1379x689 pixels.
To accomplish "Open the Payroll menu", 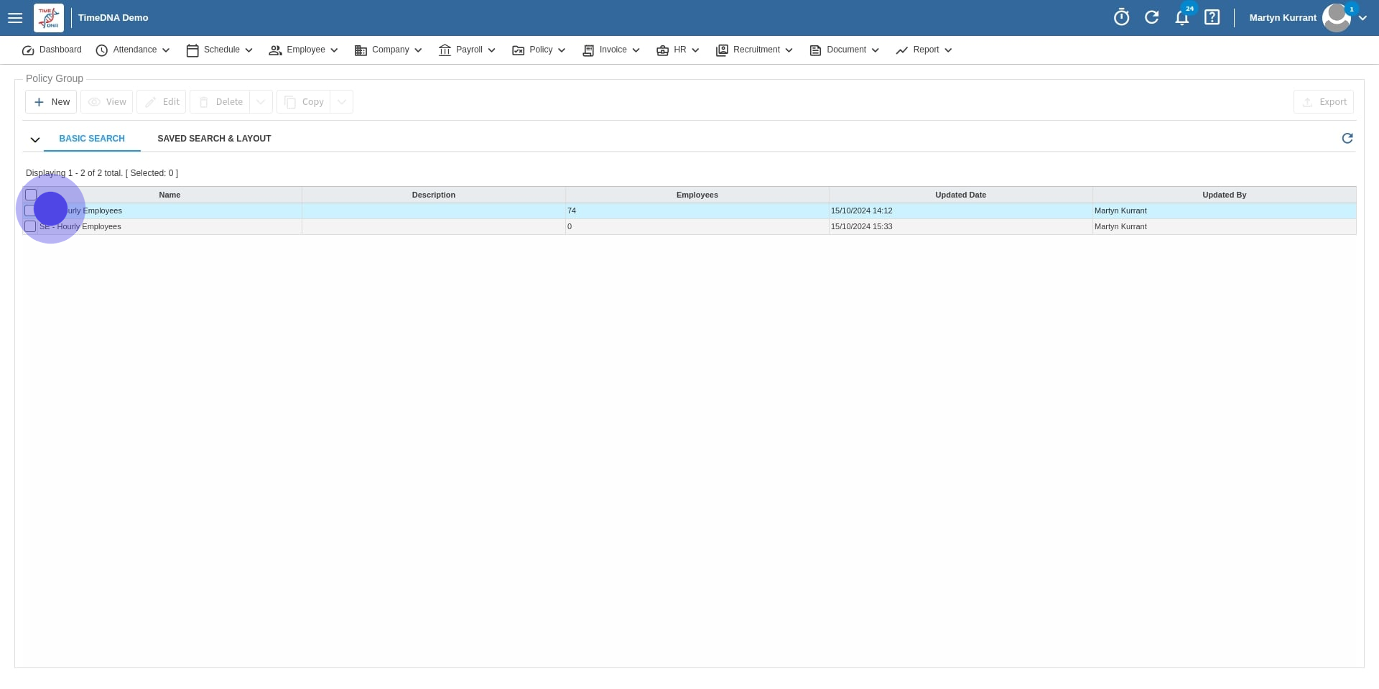I will pos(467,50).
